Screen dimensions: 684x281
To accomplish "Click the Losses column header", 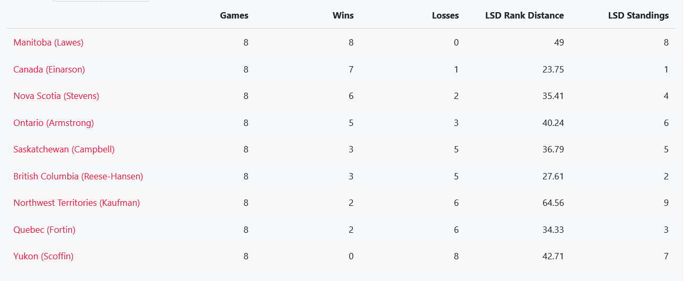I will pos(445,15).
